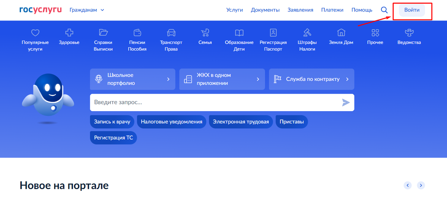Image resolution: width=447 pixels, height=200 pixels.
Task: Click the send arrow in search field
Action: coord(346,103)
